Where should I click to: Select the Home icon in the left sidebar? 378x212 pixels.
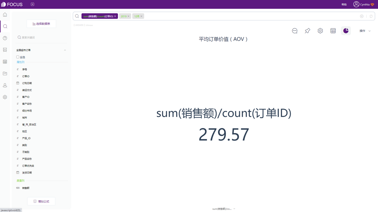(x=5, y=14)
